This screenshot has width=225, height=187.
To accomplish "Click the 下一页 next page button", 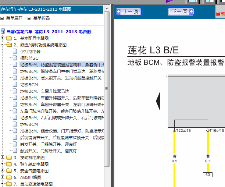I will (x=181, y=11).
